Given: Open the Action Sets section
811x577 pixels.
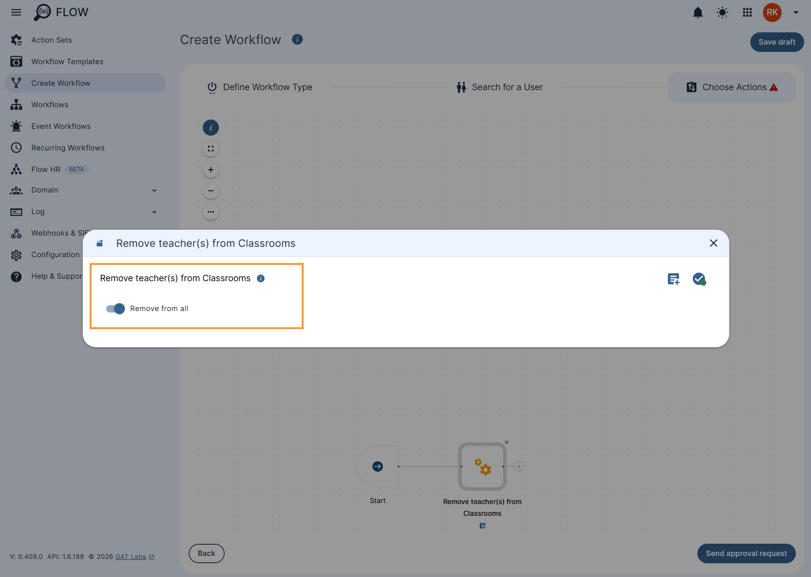Looking at the screenshot, I should (x=51, y=40).
